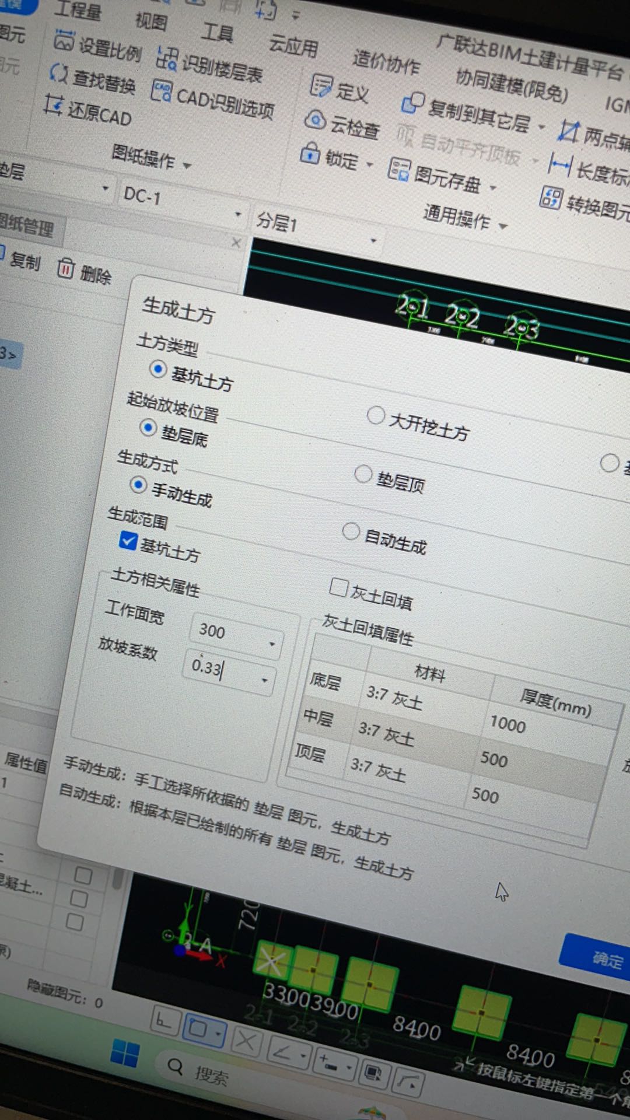Select the 两点辅轴 two-point axis icon
Viewport: 630px width, 1120px height.
[x=568, y=132]
